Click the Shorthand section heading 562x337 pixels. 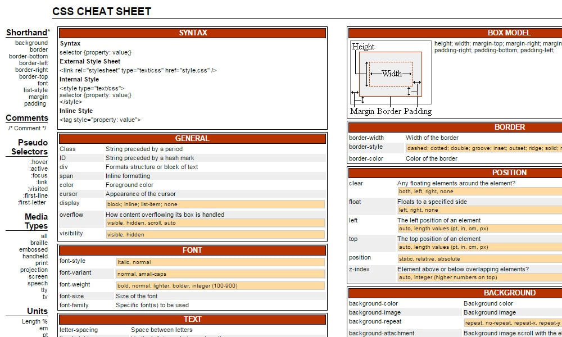click(27, 33)
